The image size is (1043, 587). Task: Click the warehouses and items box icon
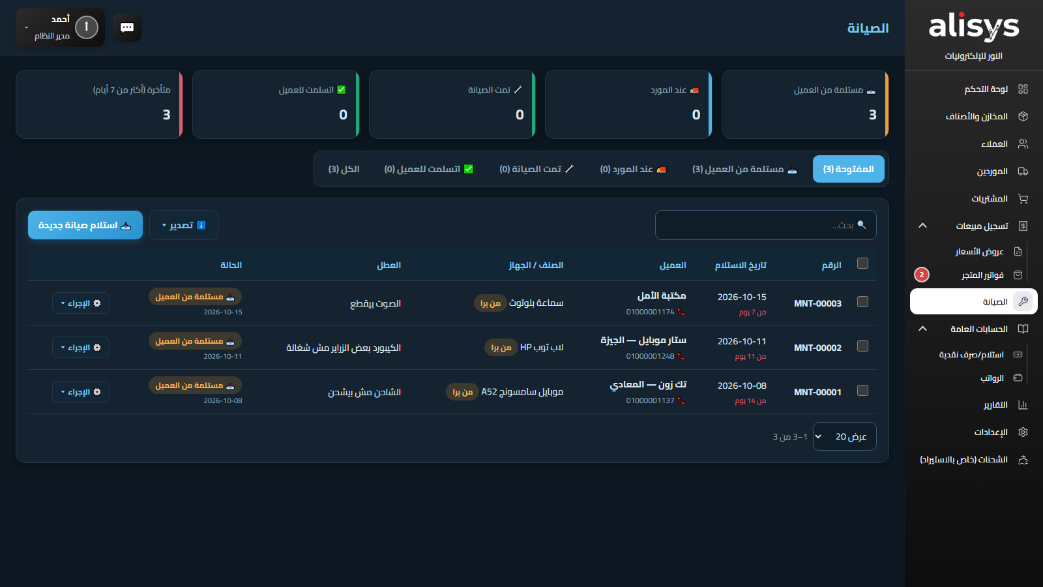(x=1023, y=117)
